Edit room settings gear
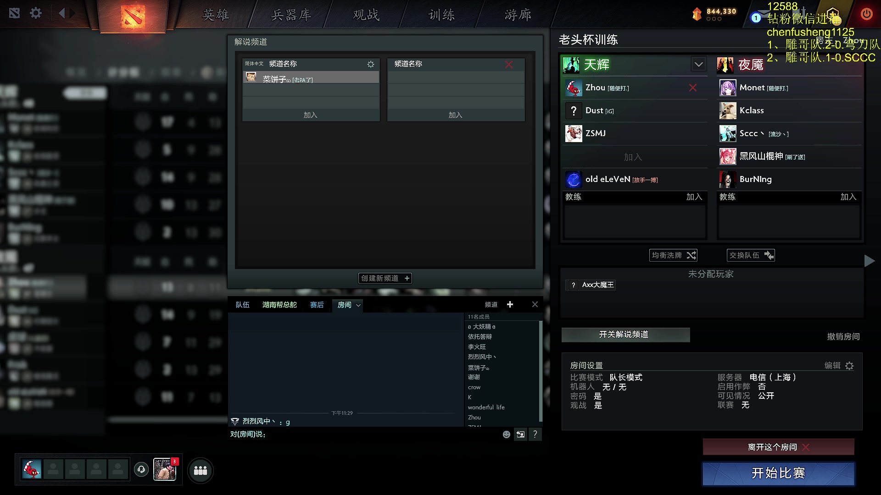 coord(849,366)
